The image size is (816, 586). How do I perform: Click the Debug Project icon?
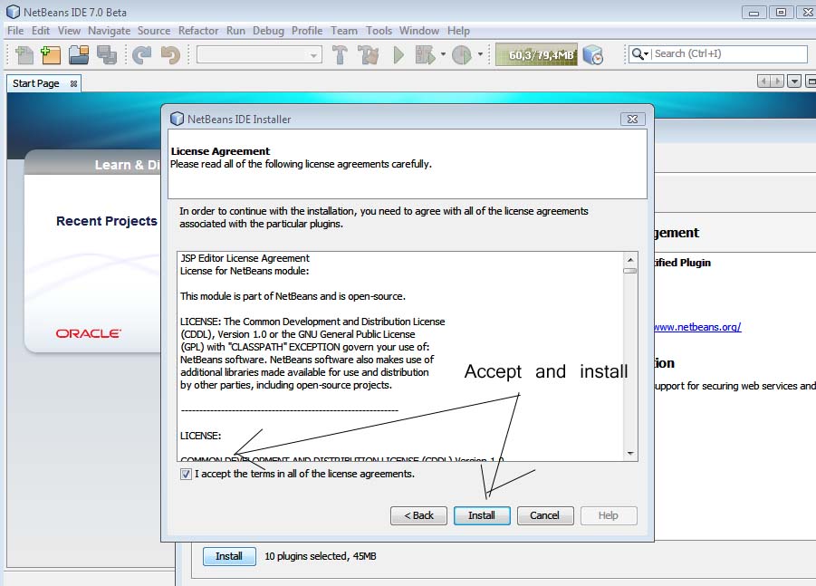pyautogui.click(x=425, y=54)
